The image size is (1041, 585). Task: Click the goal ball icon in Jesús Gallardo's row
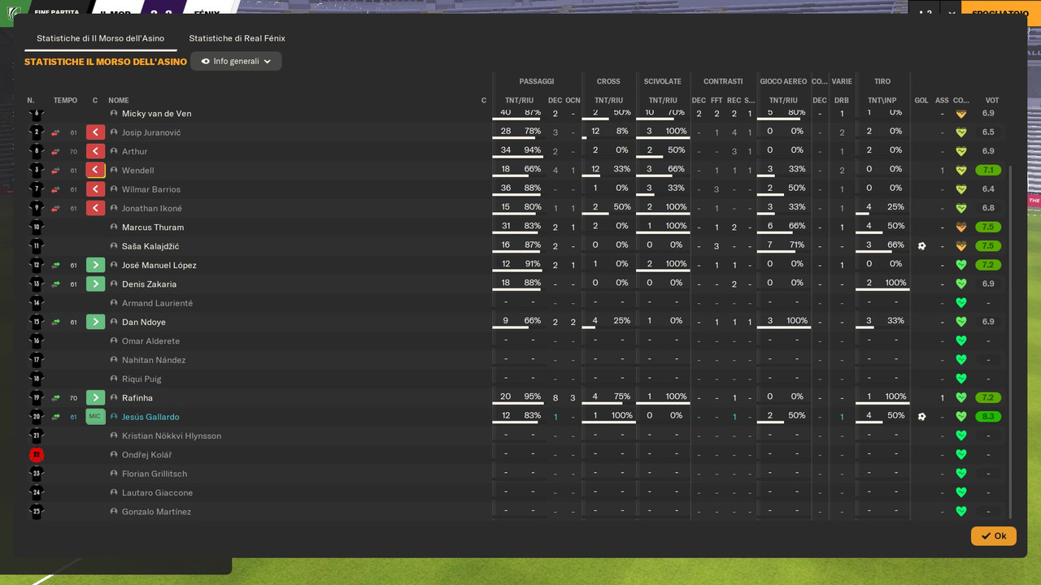(921, 417)
